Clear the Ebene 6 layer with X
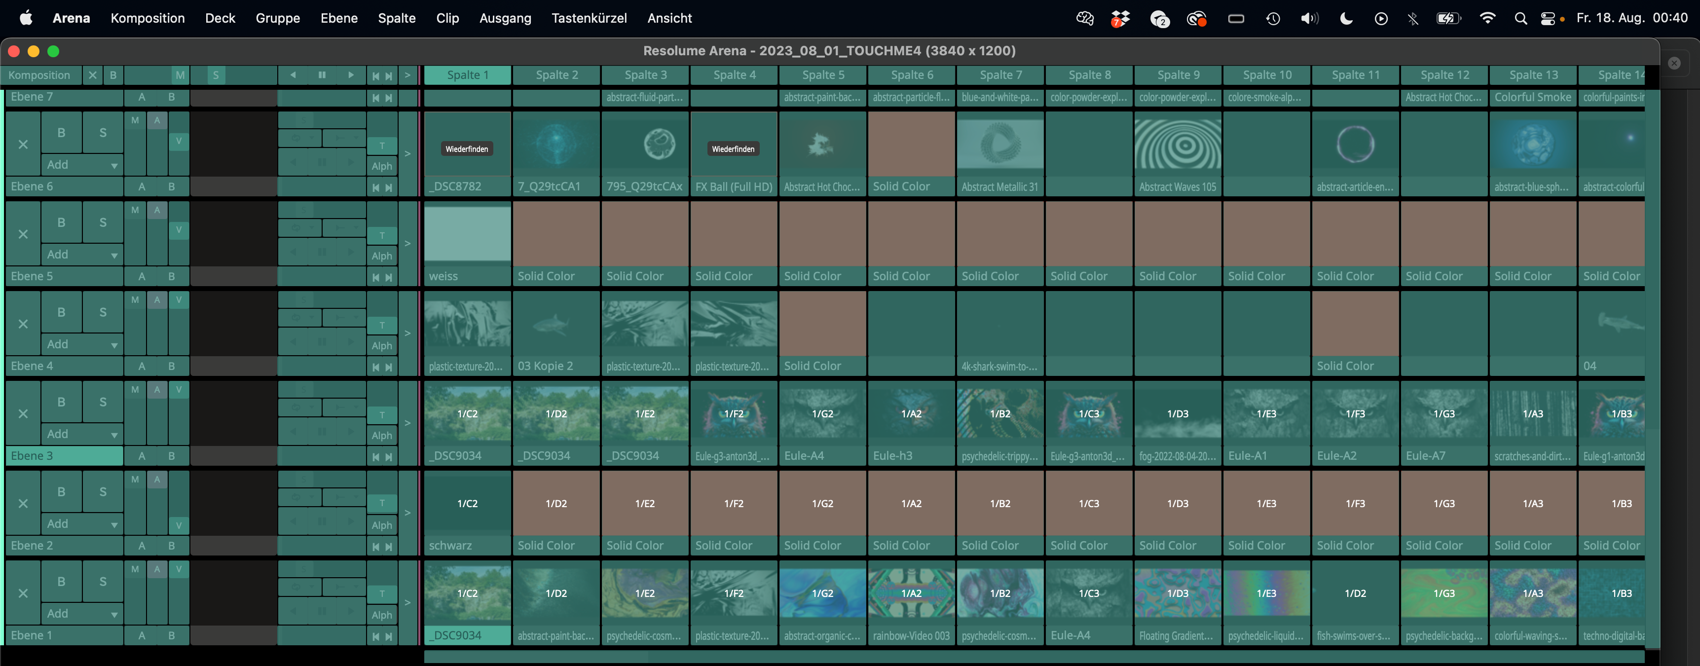The height and width of the screenshot is (666, 1700). [x=23, y=145]
